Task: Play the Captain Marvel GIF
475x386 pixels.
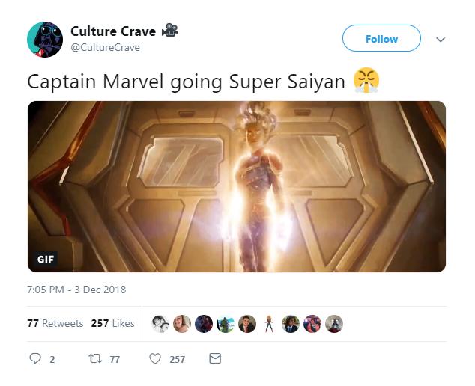Action: coord(237,186)
